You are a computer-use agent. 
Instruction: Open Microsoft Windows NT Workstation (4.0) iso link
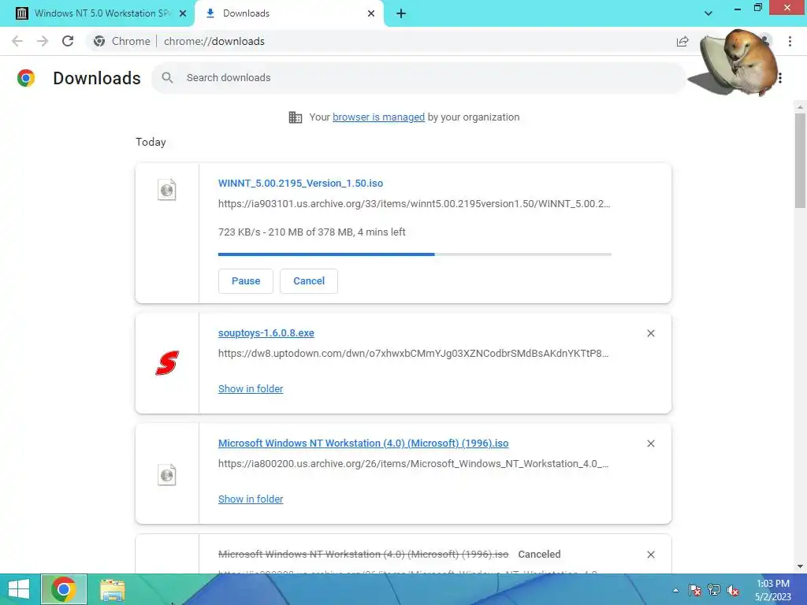point(363,444)
